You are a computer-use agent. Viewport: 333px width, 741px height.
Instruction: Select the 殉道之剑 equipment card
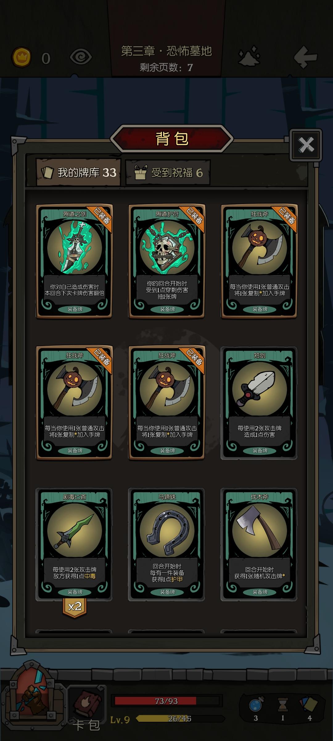74,261
